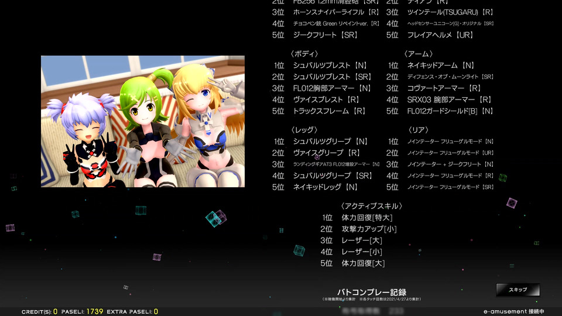Click FL012ガードシールド[B]【N】 entry
Screen dimensions: 562x316
pyautogui.click(x=451, y=111)
